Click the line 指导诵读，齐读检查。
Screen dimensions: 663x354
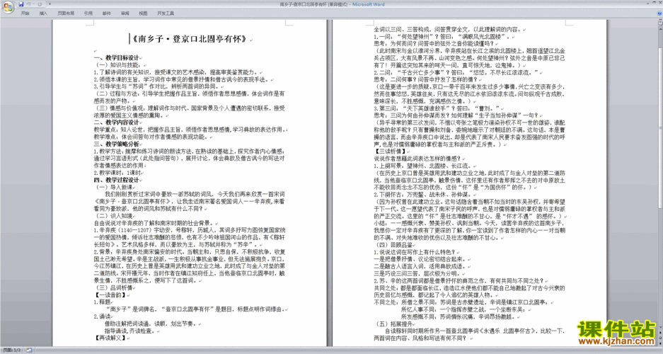click(x=131, y=331)
